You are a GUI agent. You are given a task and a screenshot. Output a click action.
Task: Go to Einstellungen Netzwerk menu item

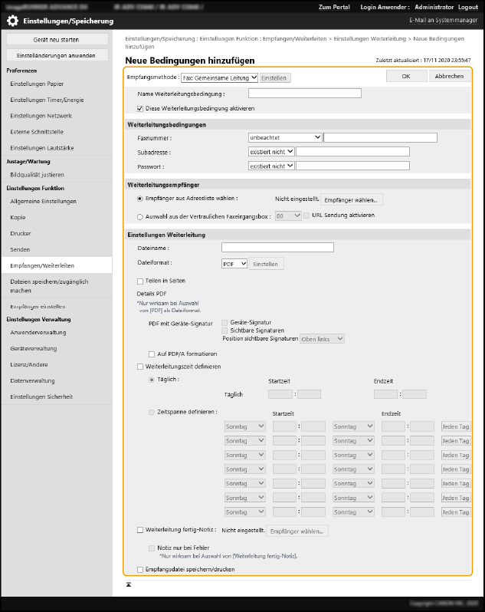click(x=41, y=116)
